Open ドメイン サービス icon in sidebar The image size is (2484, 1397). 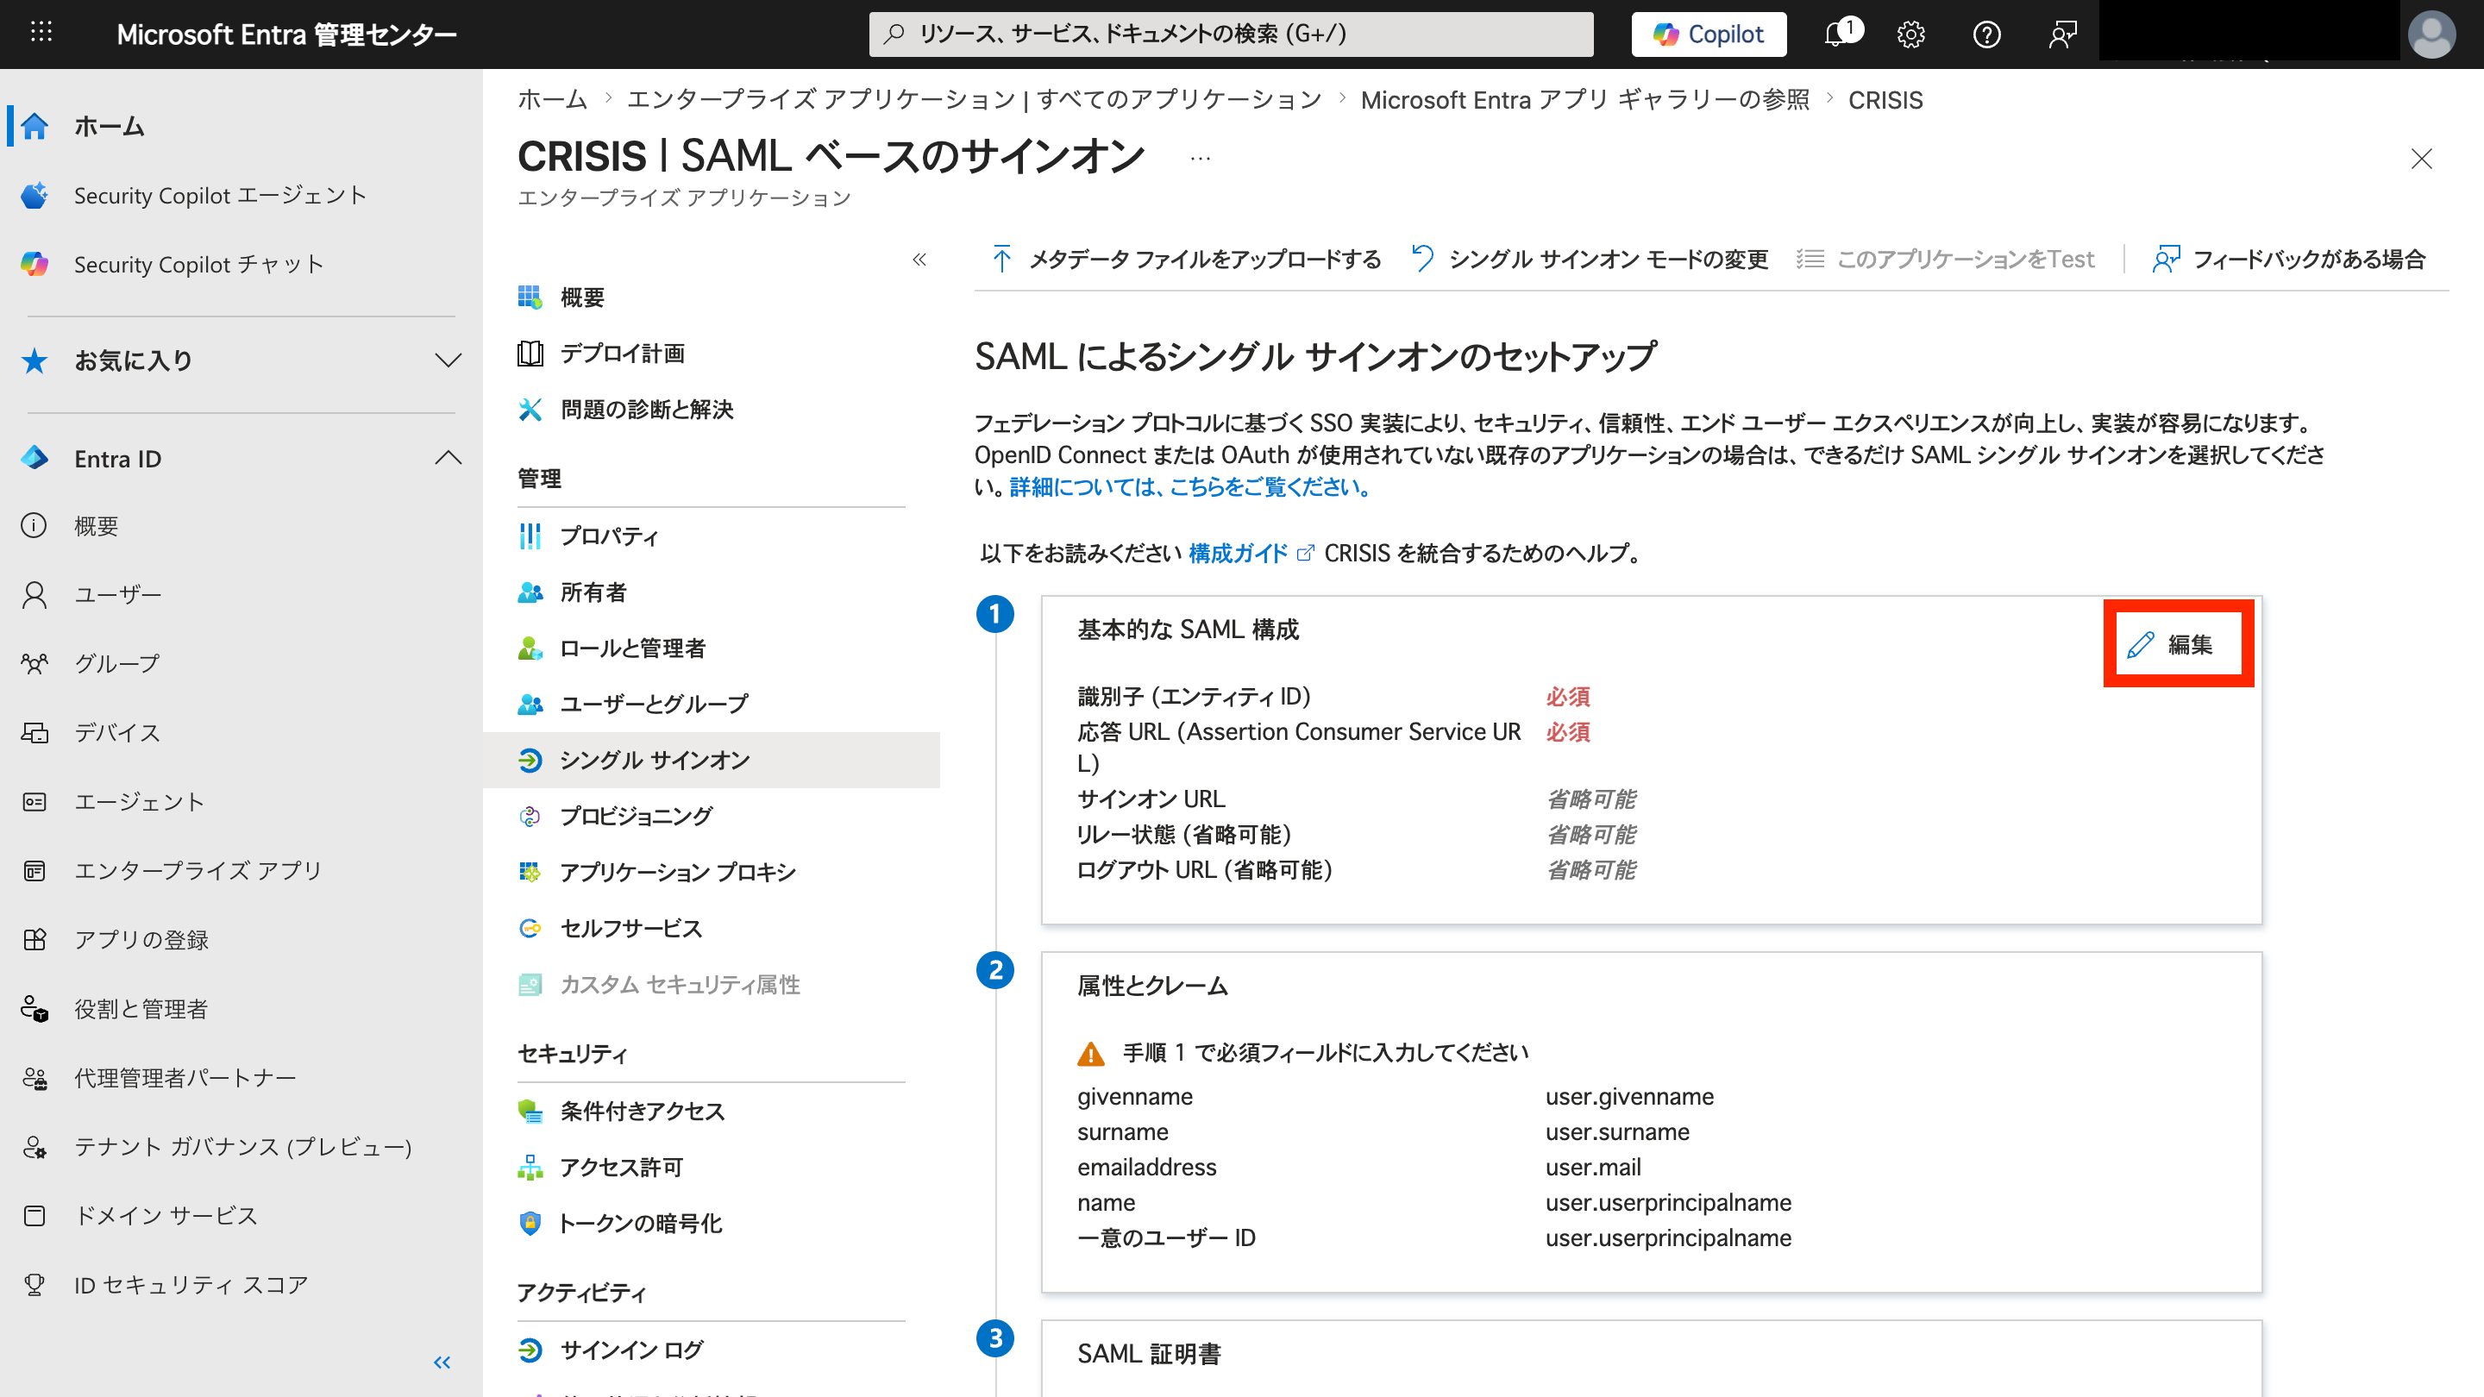(34, 1216)
